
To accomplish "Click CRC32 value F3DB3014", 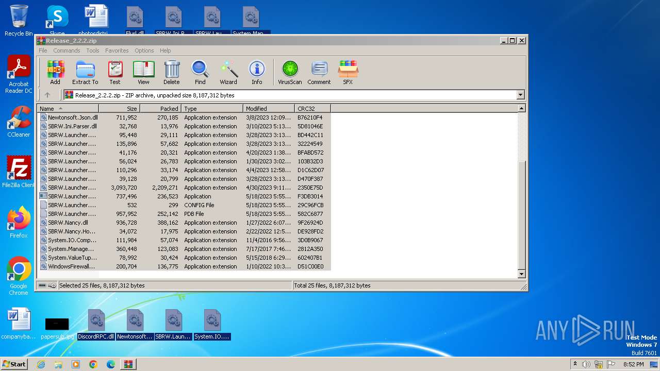I will click(310, 196).
